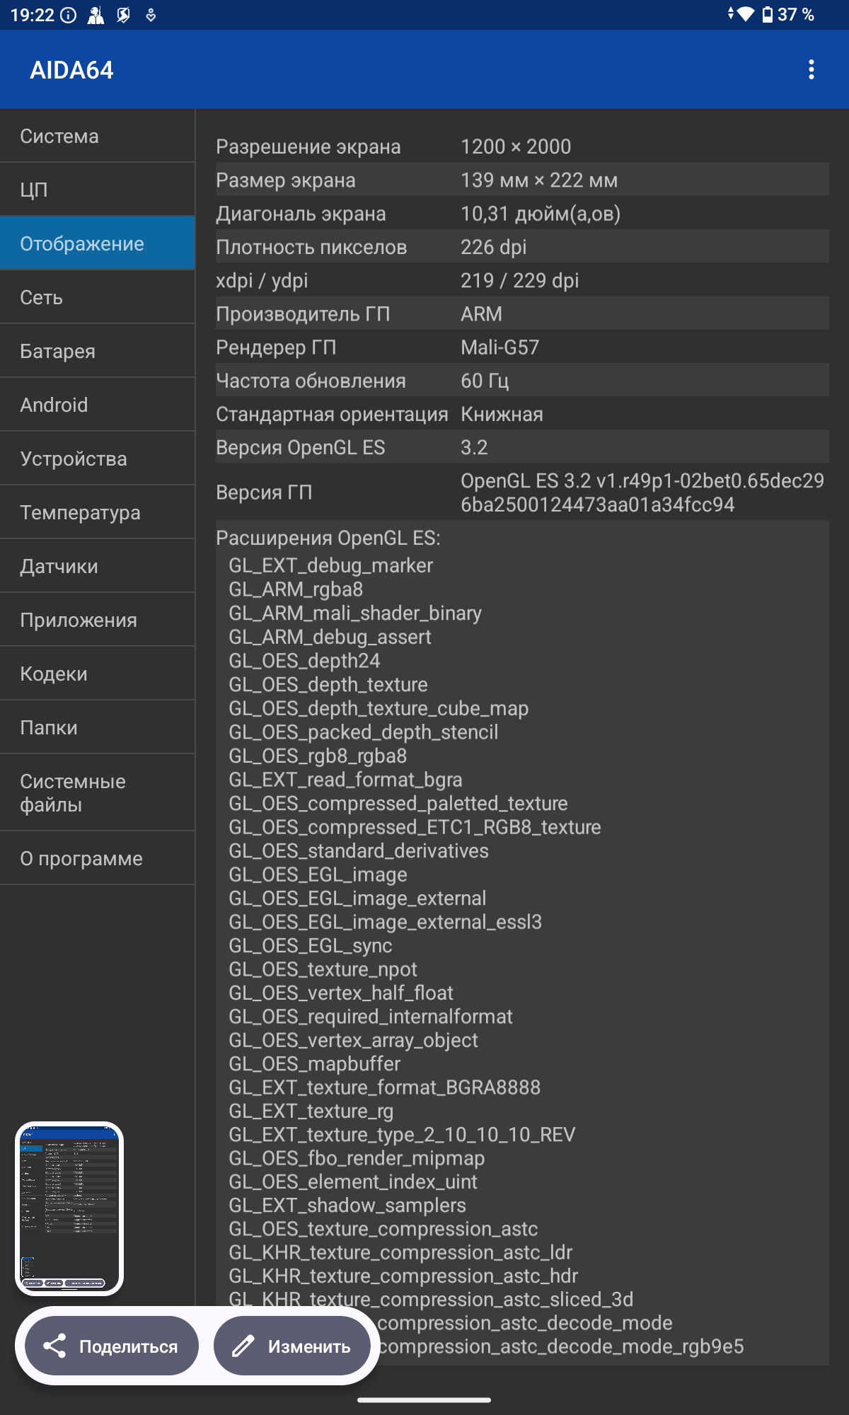Switch to the Приложения section
The width and height of the screenshot is (849, 1415).
[x=97, y=620]
